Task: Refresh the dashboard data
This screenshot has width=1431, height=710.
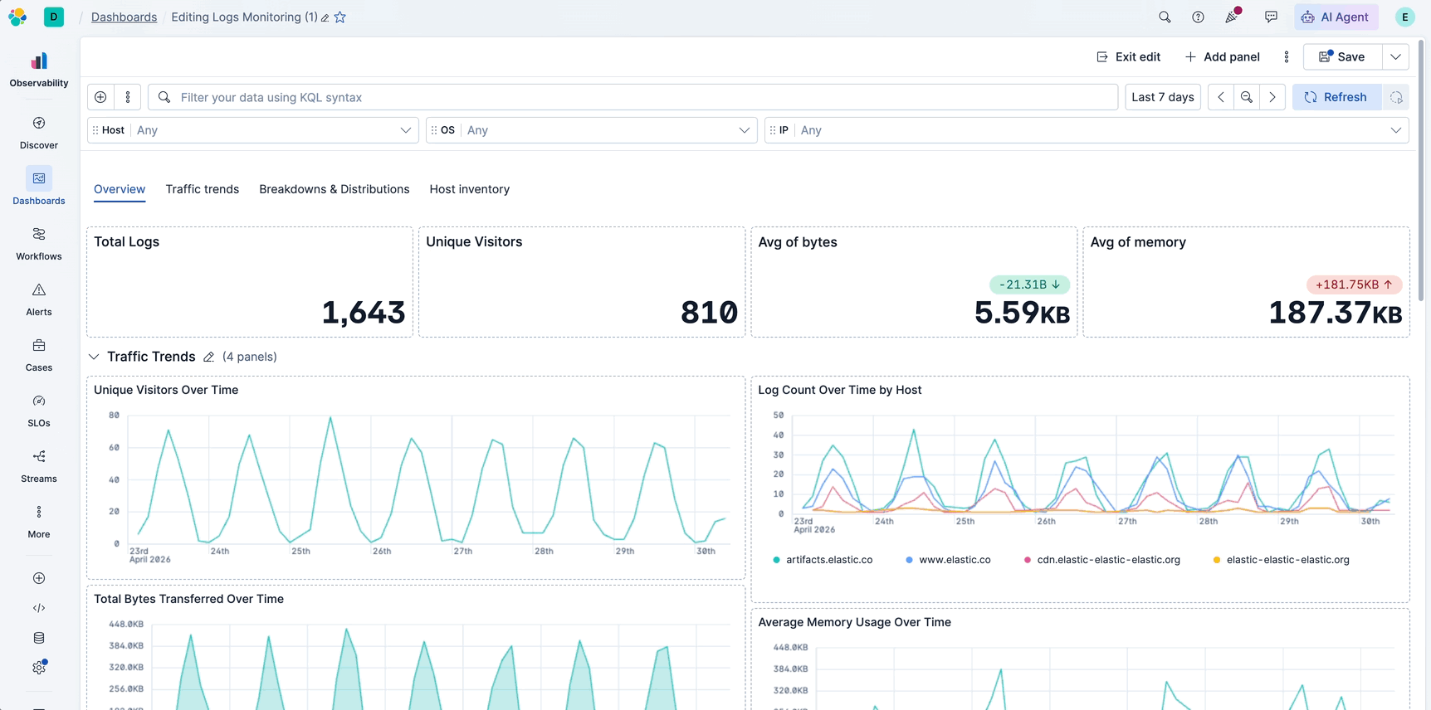Action: click(1336, 97)
